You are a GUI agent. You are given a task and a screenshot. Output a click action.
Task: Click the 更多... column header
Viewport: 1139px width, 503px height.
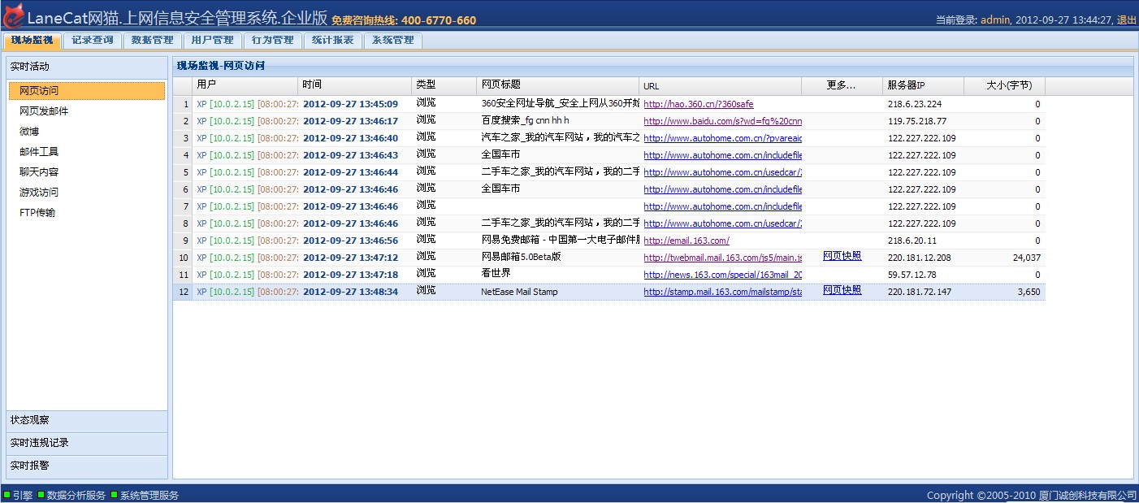click(x=842, y=85)
